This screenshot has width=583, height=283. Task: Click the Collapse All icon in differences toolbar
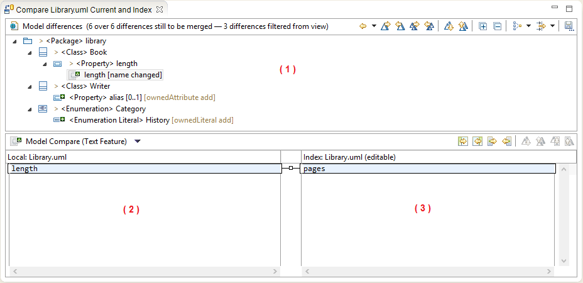tap(497, 26)
